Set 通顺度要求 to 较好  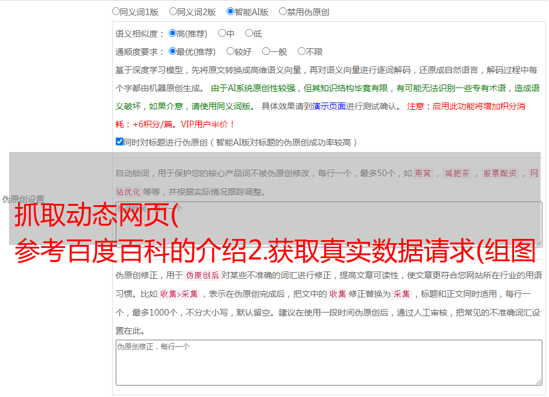point(230,51)
